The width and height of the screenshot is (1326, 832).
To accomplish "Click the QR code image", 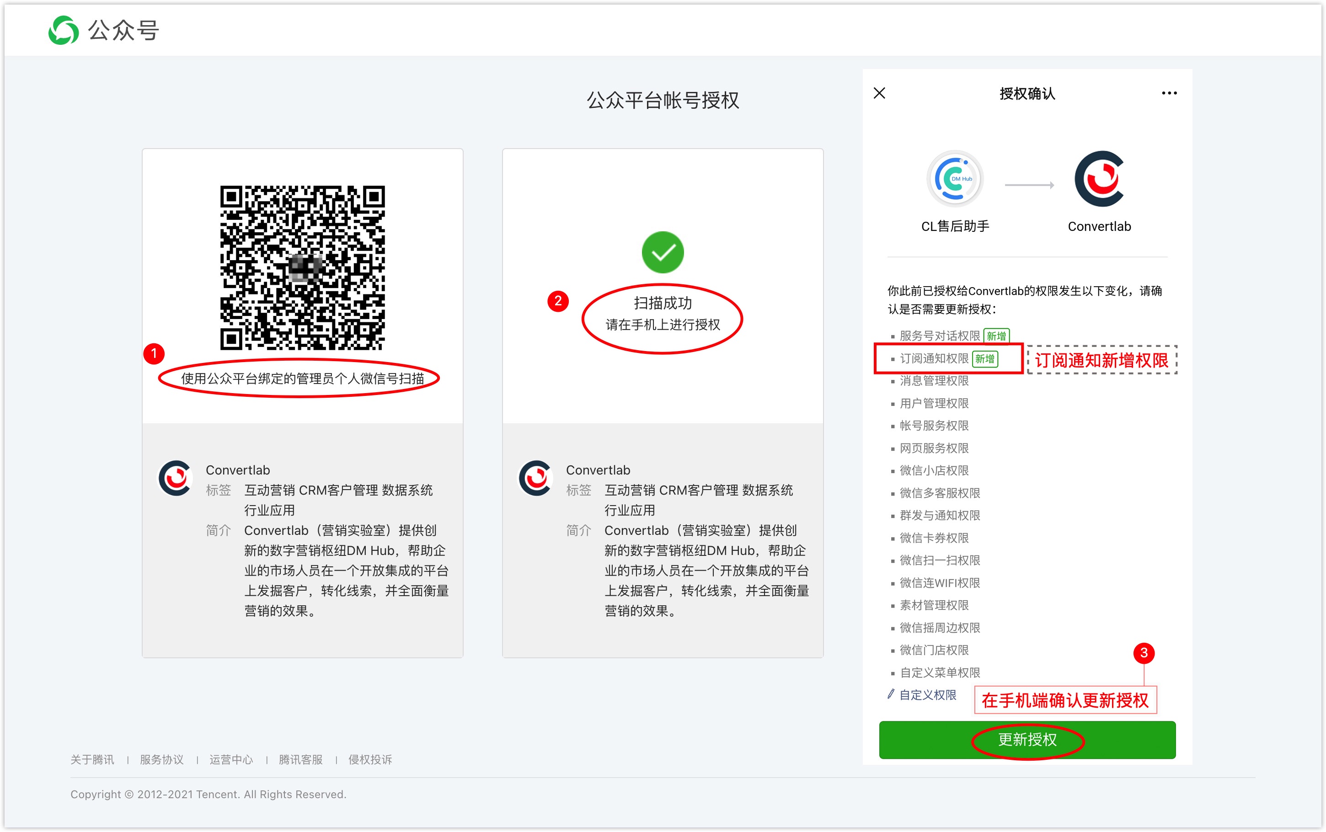I will coord(302,267).
